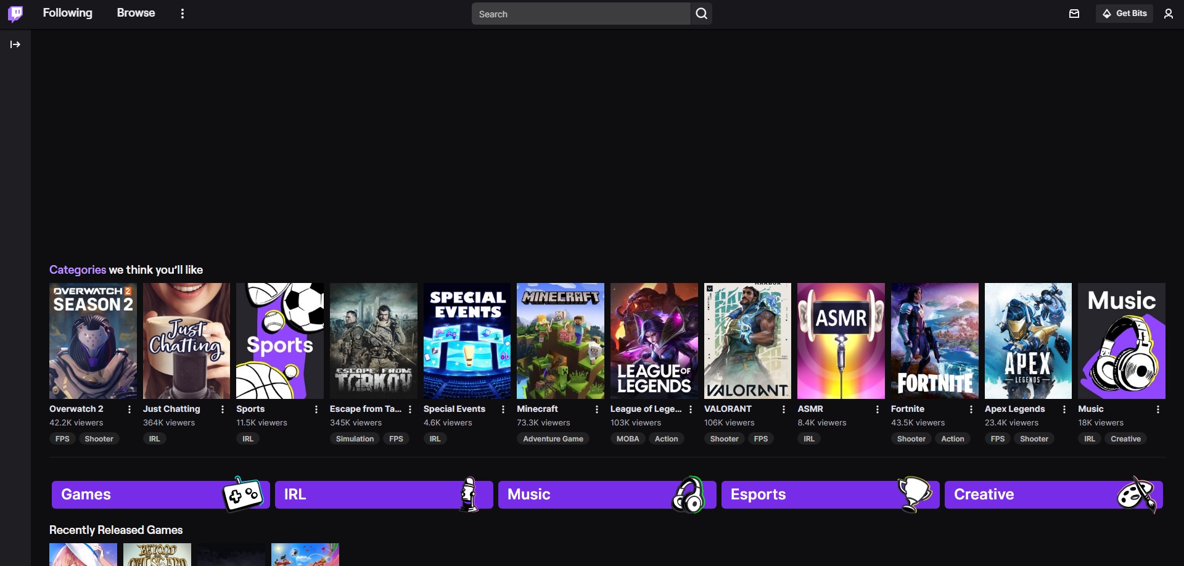Viewport: 1184px width, 566px height.
Task: Open options menu for League of Legends
Action: pos(691,409)
